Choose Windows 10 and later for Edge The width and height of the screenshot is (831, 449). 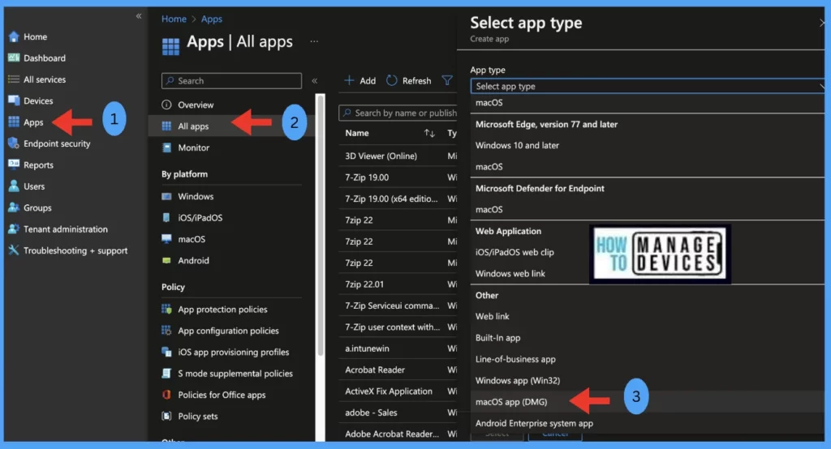[517, 145]
